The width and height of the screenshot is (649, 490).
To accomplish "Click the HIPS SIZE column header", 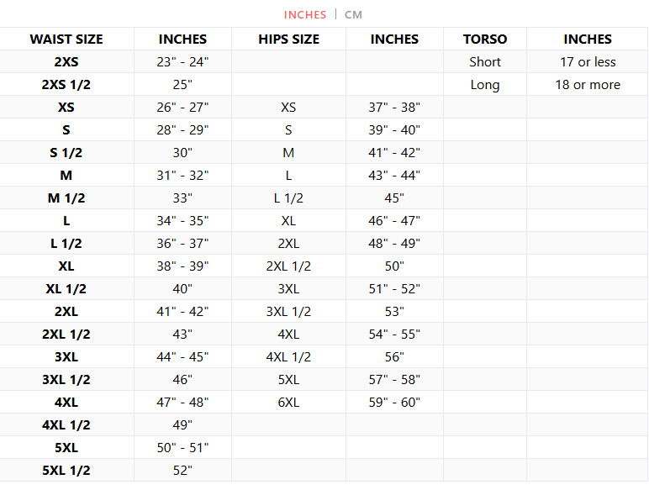I will click(288, 40).
